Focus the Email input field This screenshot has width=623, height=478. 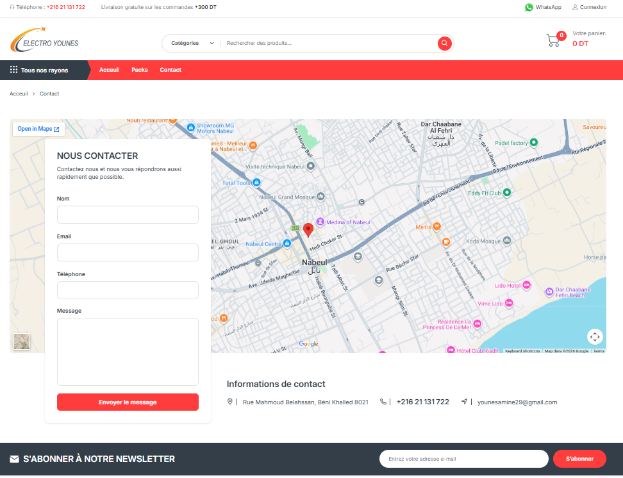point(128,252)
